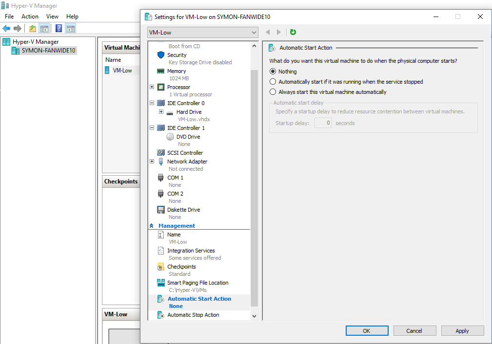The width and height of the screenshot is (492, 344).
Task: Click the Automatic Stop Action icon
Action: 160,315
